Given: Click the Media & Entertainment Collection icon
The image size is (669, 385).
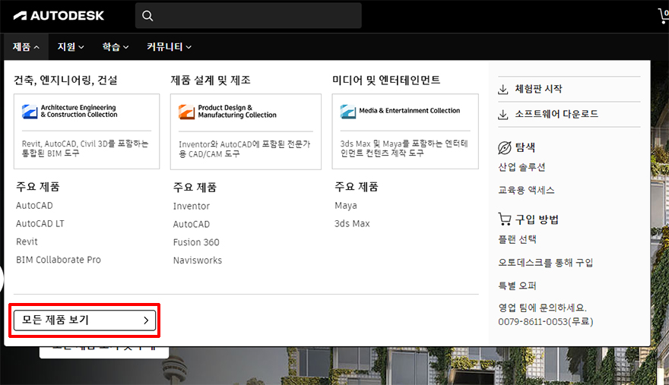Looking at the screenshot, I should (348, 112).
